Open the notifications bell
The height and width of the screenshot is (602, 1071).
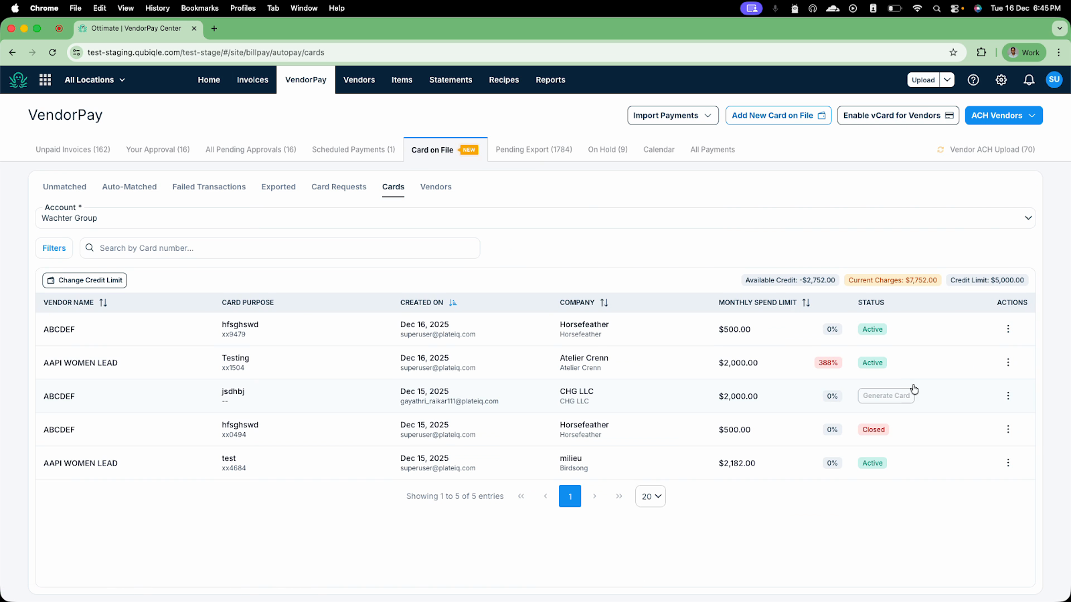tap(1029, 80)
